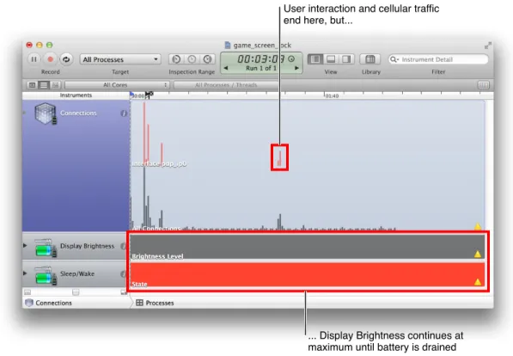This screenshot has height=356, width=513.
Task: Expand the Sleep/Wake row
Action: pyautogui.click(x=25, y=273)
